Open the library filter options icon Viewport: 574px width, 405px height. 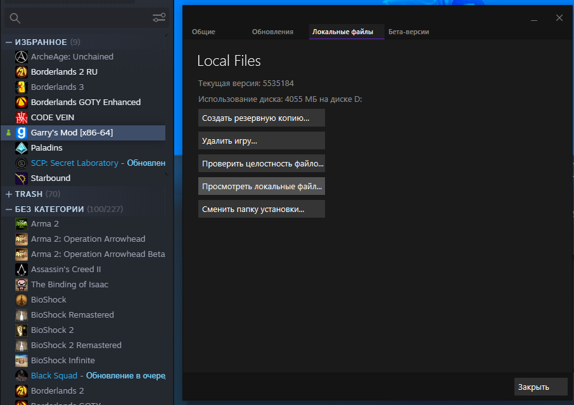[159, 18]
